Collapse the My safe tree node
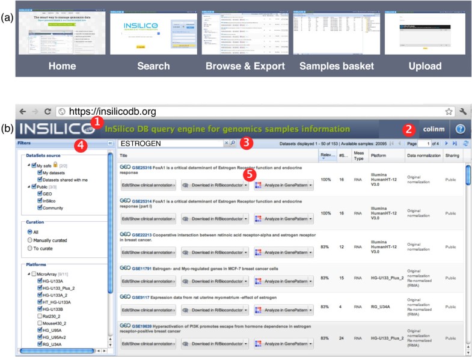Viewport: 472px width, 357px height. coord(29,165)
